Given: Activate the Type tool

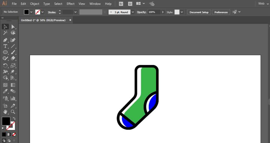Looking at the screenshot, I should click(5, 46).
